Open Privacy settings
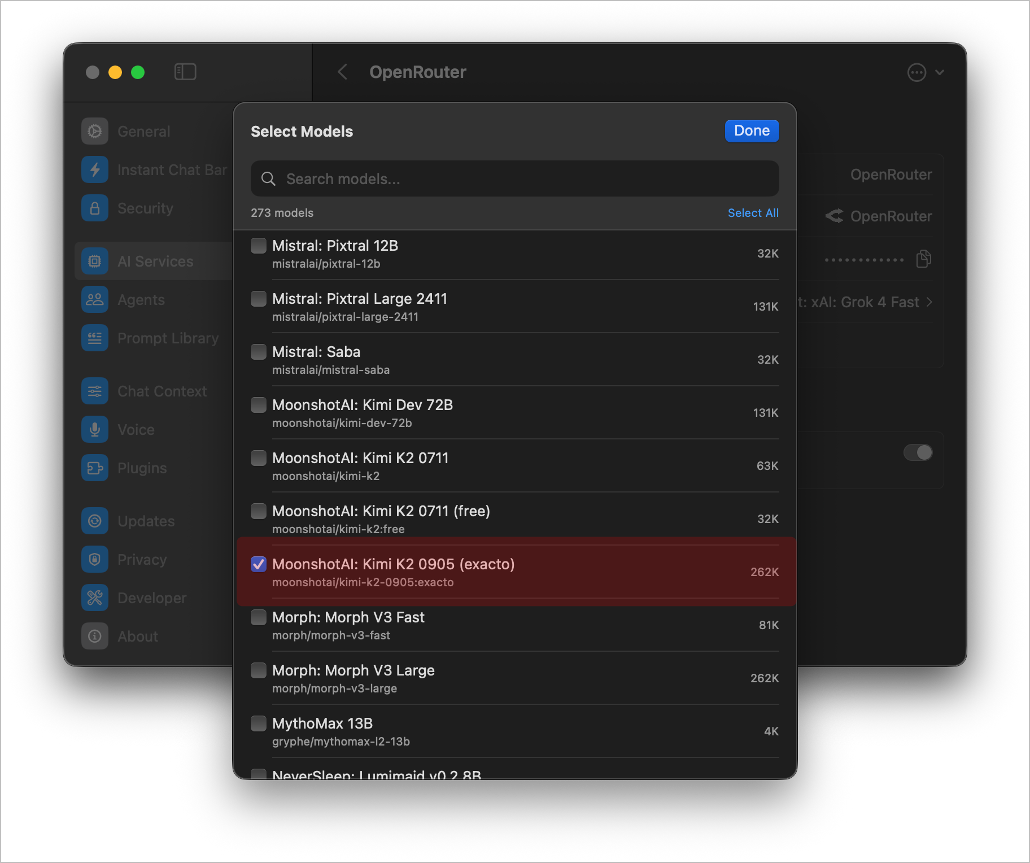Screen dimensions: 1030x863 tap(142, 560)
